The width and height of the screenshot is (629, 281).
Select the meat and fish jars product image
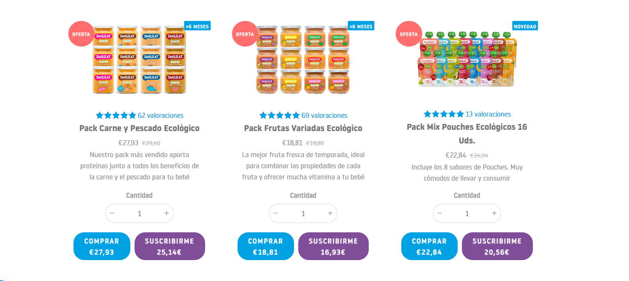[139, 59]
